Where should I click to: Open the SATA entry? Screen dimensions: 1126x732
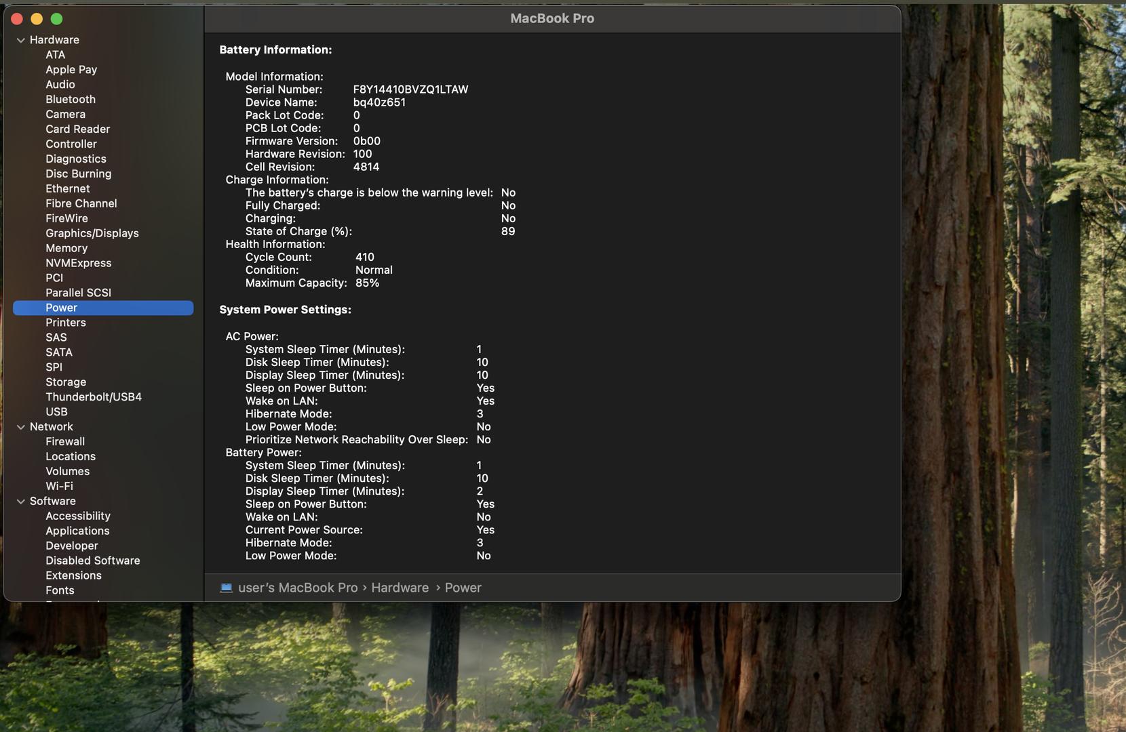click(x=59, y=353)
